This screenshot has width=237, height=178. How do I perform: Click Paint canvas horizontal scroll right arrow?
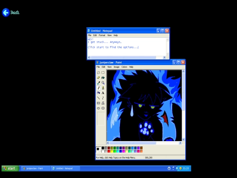(180, 143)
